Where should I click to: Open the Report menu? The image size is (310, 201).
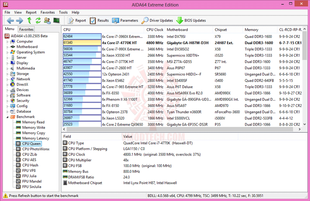click(31, 12)
